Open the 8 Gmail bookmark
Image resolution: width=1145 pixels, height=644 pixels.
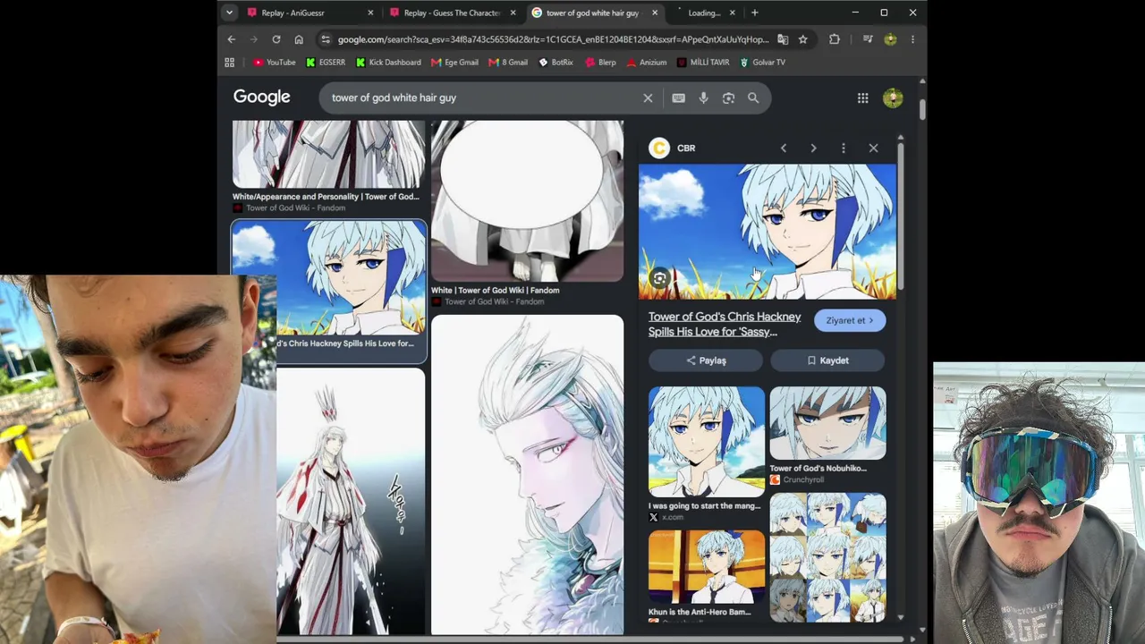508,63
